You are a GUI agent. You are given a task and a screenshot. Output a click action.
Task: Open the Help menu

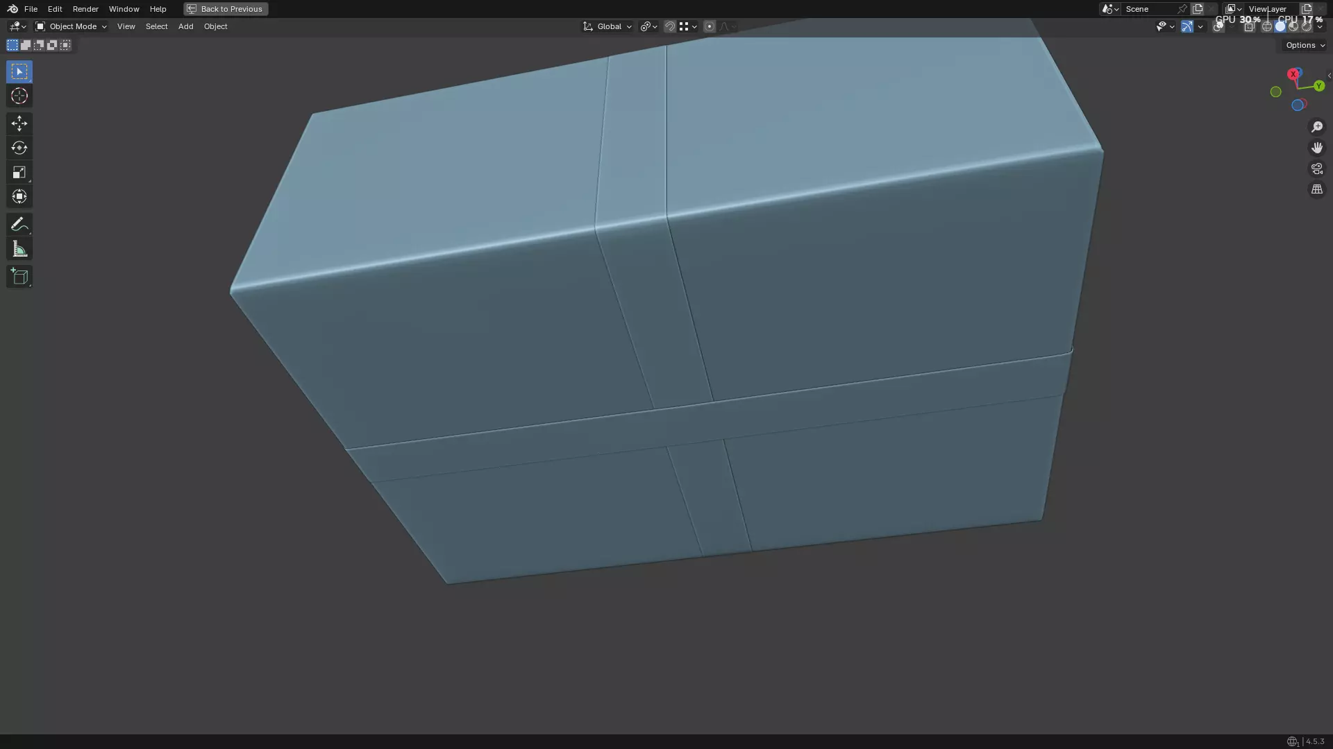[158, 9]
